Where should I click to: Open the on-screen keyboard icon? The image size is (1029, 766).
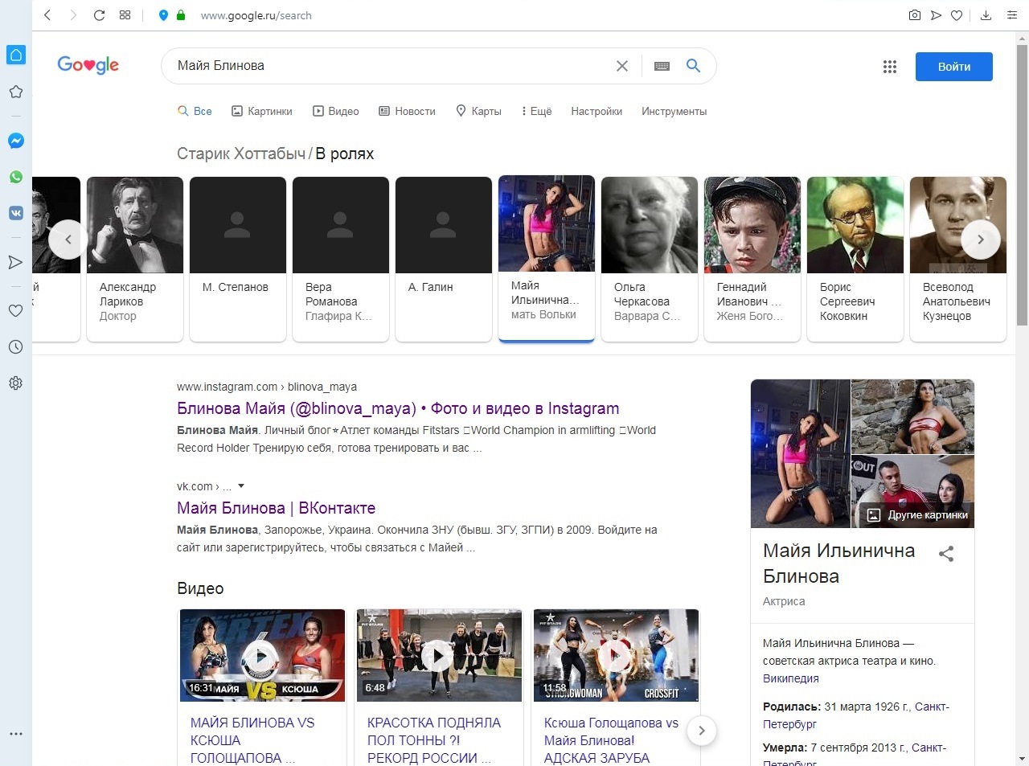pos(662,66)
